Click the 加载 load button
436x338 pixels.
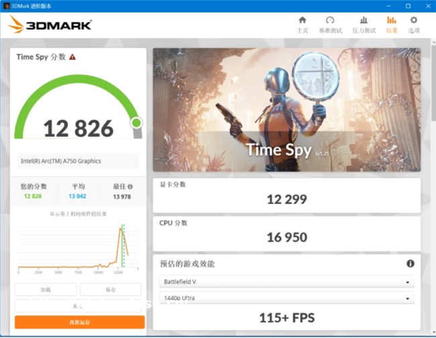(45, 290)
